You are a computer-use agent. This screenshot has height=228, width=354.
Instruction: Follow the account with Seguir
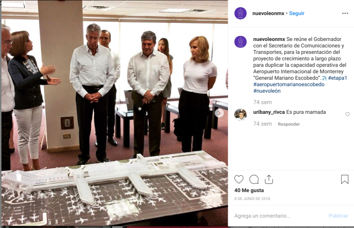(297, 13)
